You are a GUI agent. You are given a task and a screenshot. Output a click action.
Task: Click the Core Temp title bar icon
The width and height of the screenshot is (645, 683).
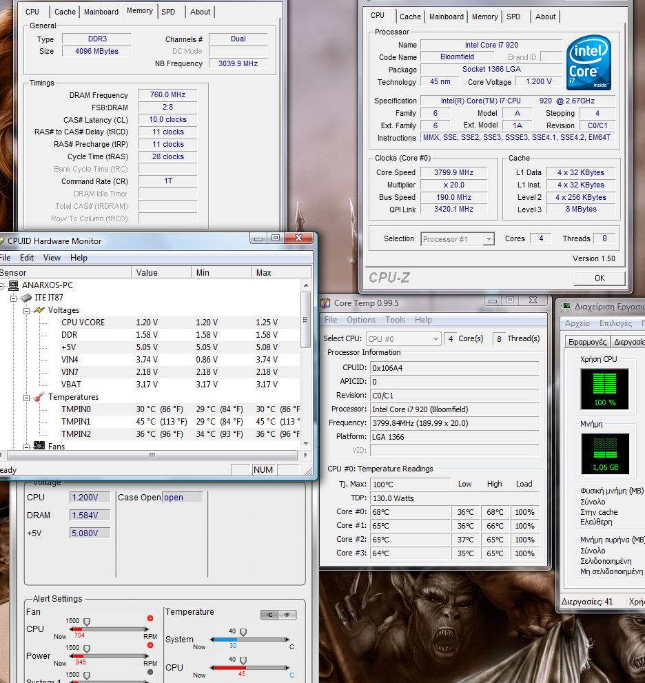(x=325, y=303)
